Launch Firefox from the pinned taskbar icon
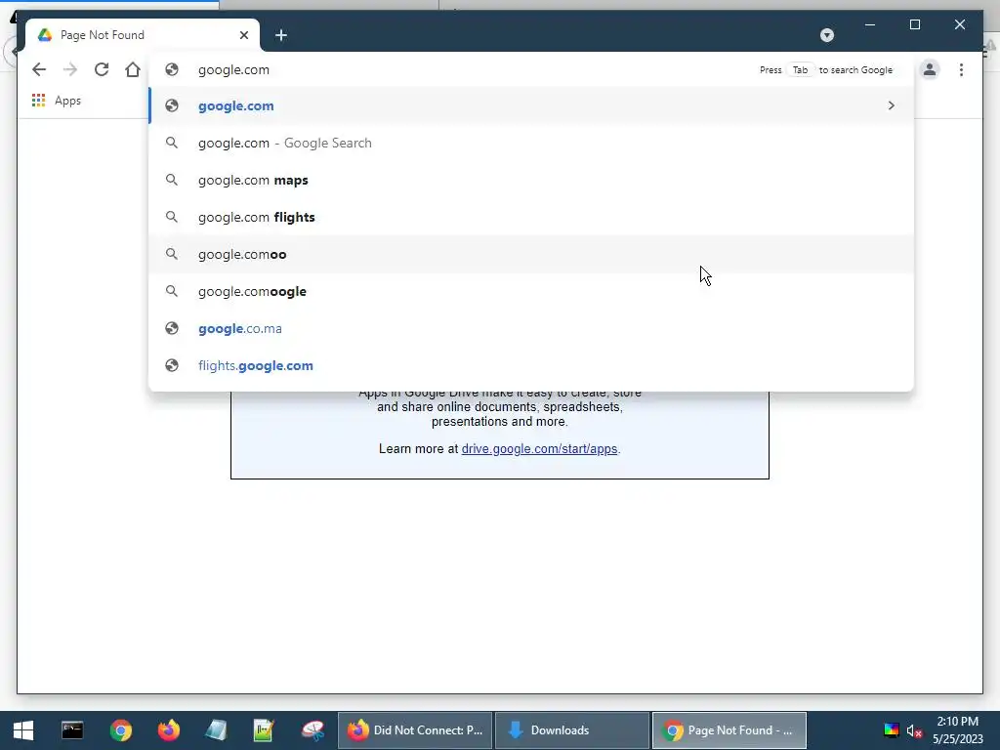 pyautogui.click(x=168, y=730)
